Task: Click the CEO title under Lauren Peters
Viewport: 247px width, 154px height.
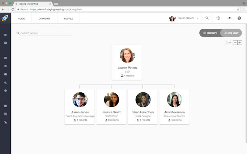Action: point(127,71)
